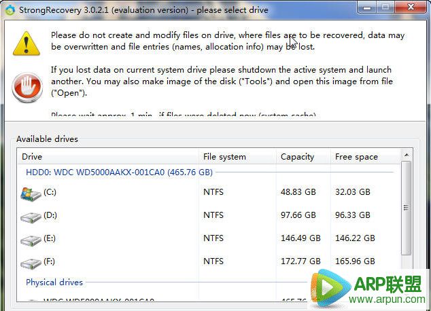Click the yellow warning triangle icon

coord(27,43)
